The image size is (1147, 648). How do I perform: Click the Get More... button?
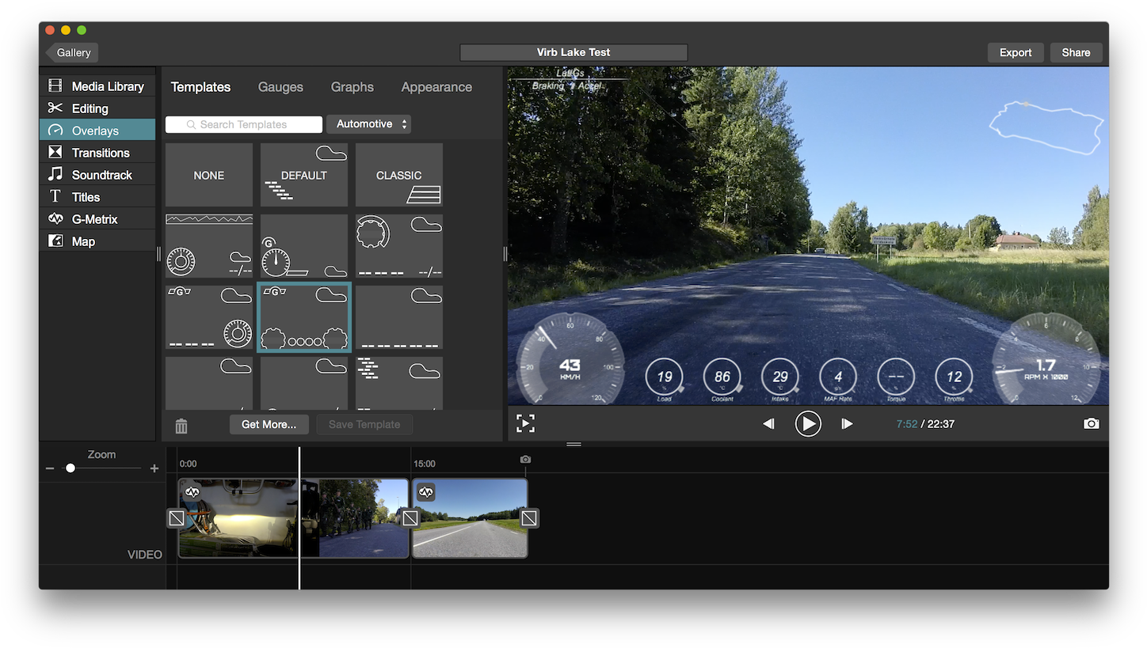(269, 425)
